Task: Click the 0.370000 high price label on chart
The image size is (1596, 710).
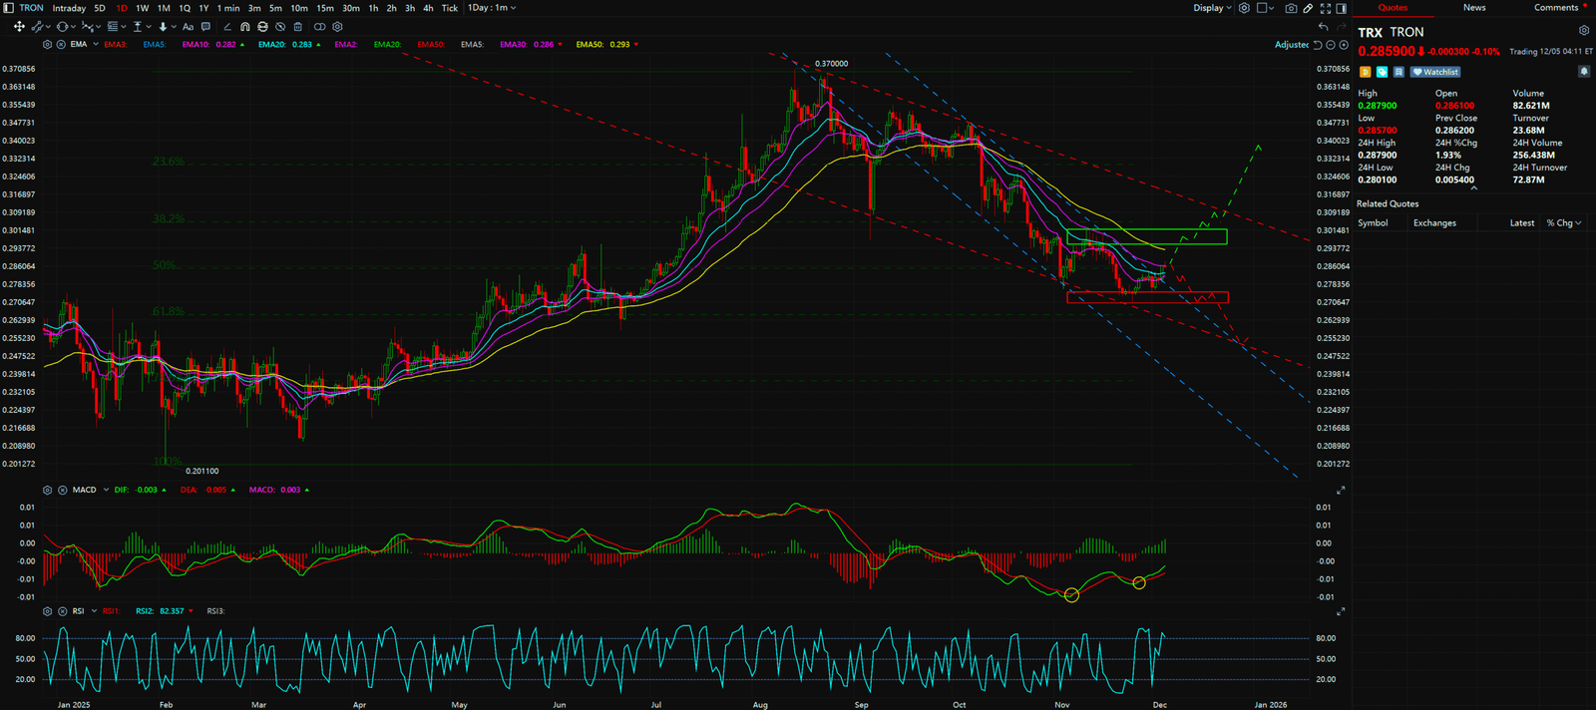Action: 831,64
